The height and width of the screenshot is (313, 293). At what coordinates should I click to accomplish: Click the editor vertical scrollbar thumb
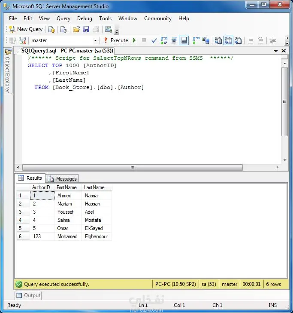point(285,101)
